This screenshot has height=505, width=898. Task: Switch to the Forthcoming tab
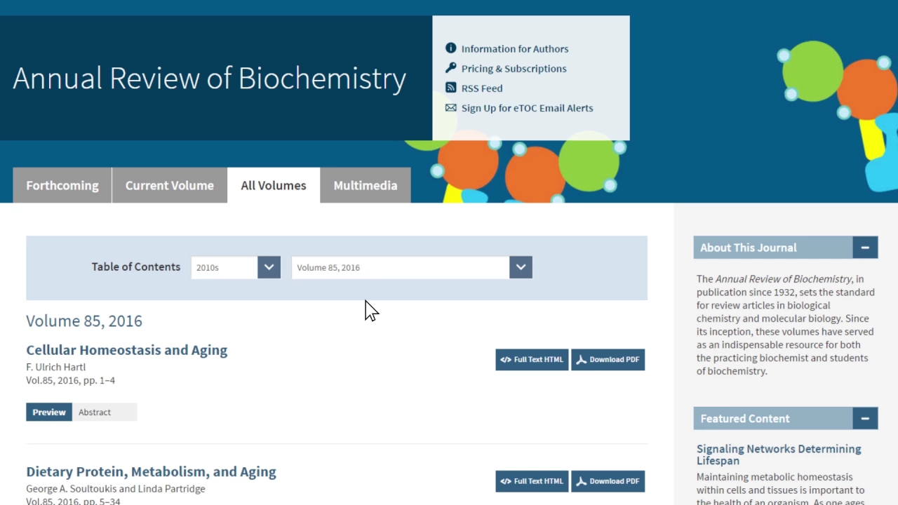pos(62,185)
